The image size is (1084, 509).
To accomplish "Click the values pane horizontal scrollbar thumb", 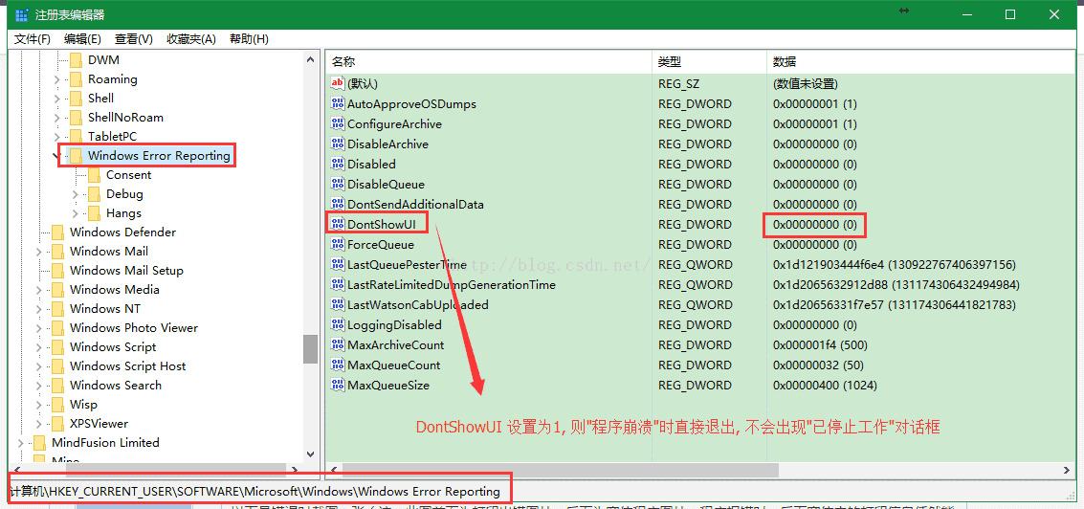I will [559, 470].
